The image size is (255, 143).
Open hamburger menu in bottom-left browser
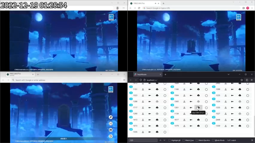point(124,80)
